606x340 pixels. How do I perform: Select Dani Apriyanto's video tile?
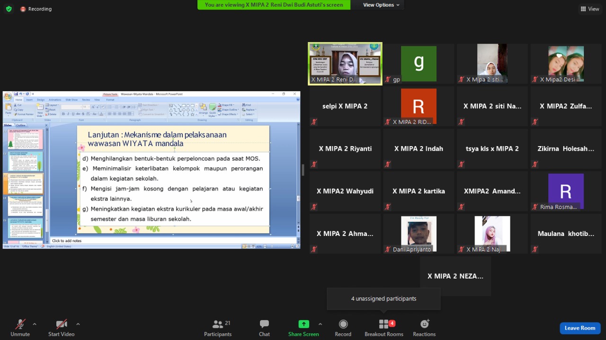(x=419, y=234)
